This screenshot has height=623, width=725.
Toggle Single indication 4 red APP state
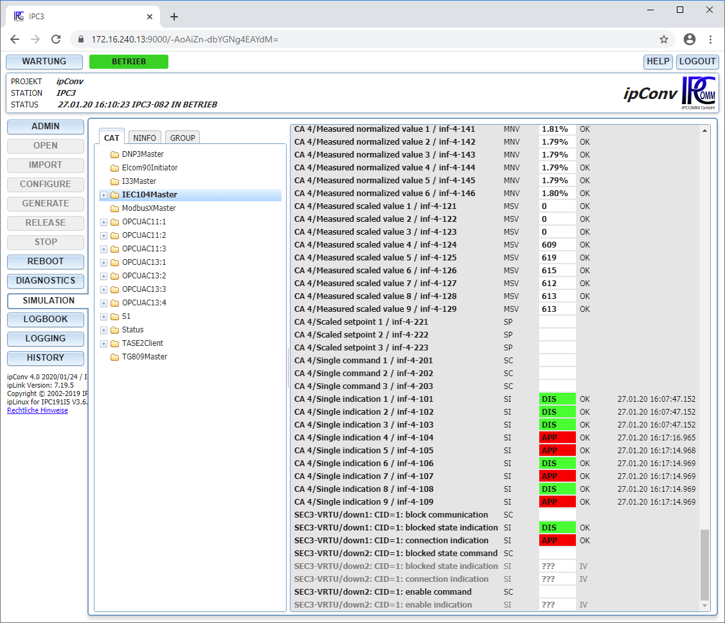[x=557, y=438]
